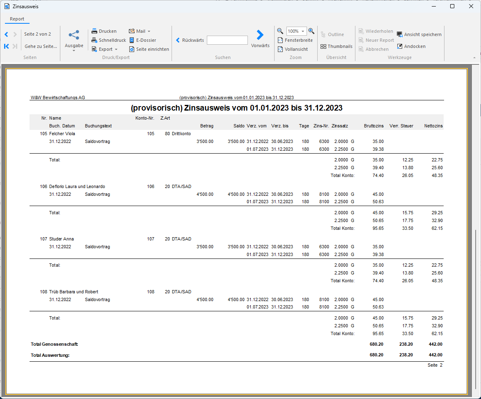Screen dimensions: 481x399
Task: Click Gehe zu Seite... button
Action: [x=41, y=46]
